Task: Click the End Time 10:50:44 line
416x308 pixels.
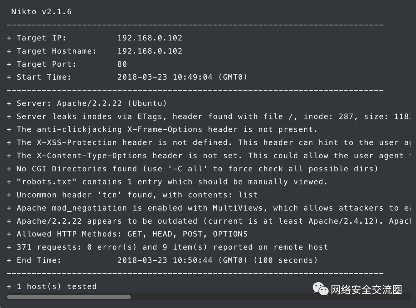Action: (x=162, y=260)
